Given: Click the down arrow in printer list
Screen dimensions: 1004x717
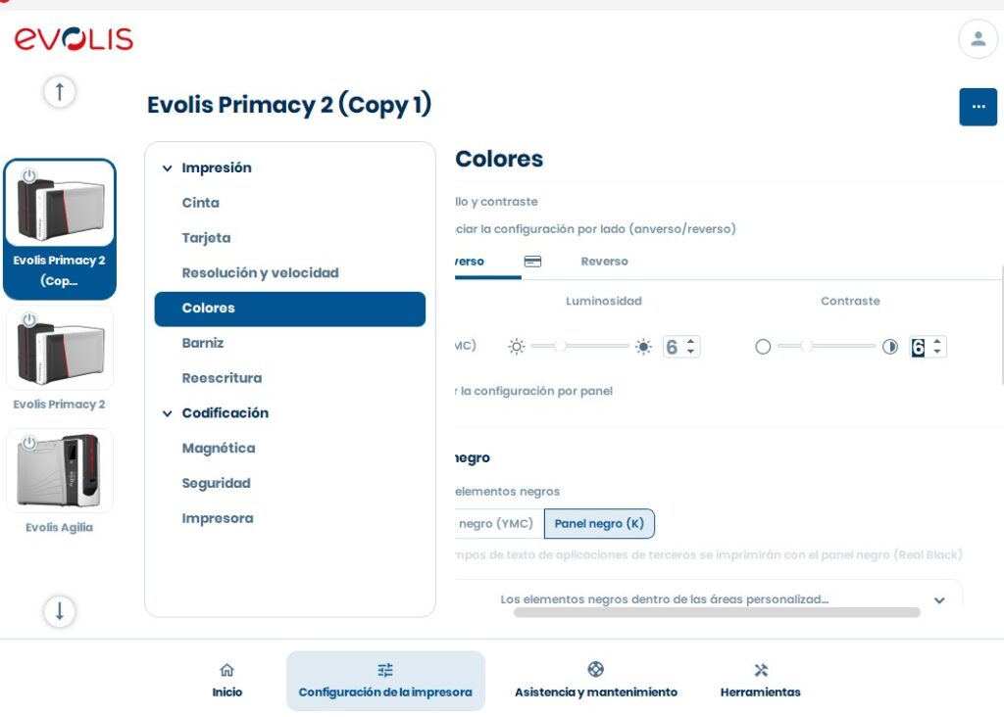Looking at the screenshot, I should [60, 611].
